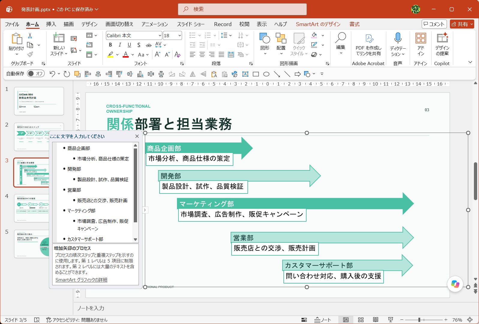Screen dimensions: 479x324
Task: Adjust the zoom slider handle
Action: tap(419, 320)
